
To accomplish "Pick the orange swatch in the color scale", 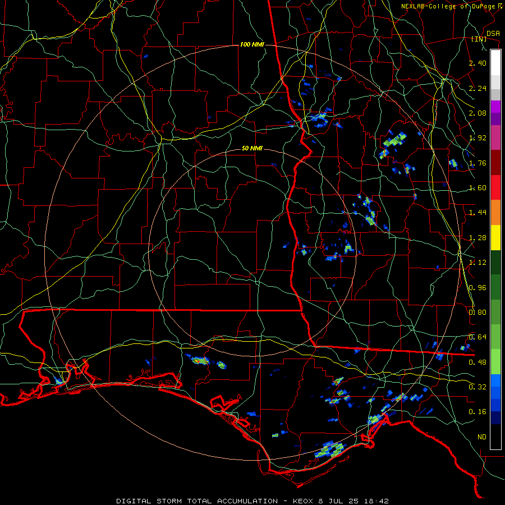I will (495, 212).
